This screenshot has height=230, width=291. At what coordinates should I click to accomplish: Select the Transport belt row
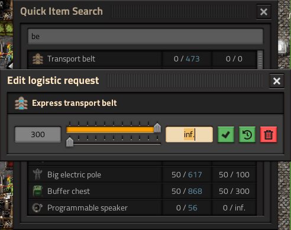click(x=142, y=59)
